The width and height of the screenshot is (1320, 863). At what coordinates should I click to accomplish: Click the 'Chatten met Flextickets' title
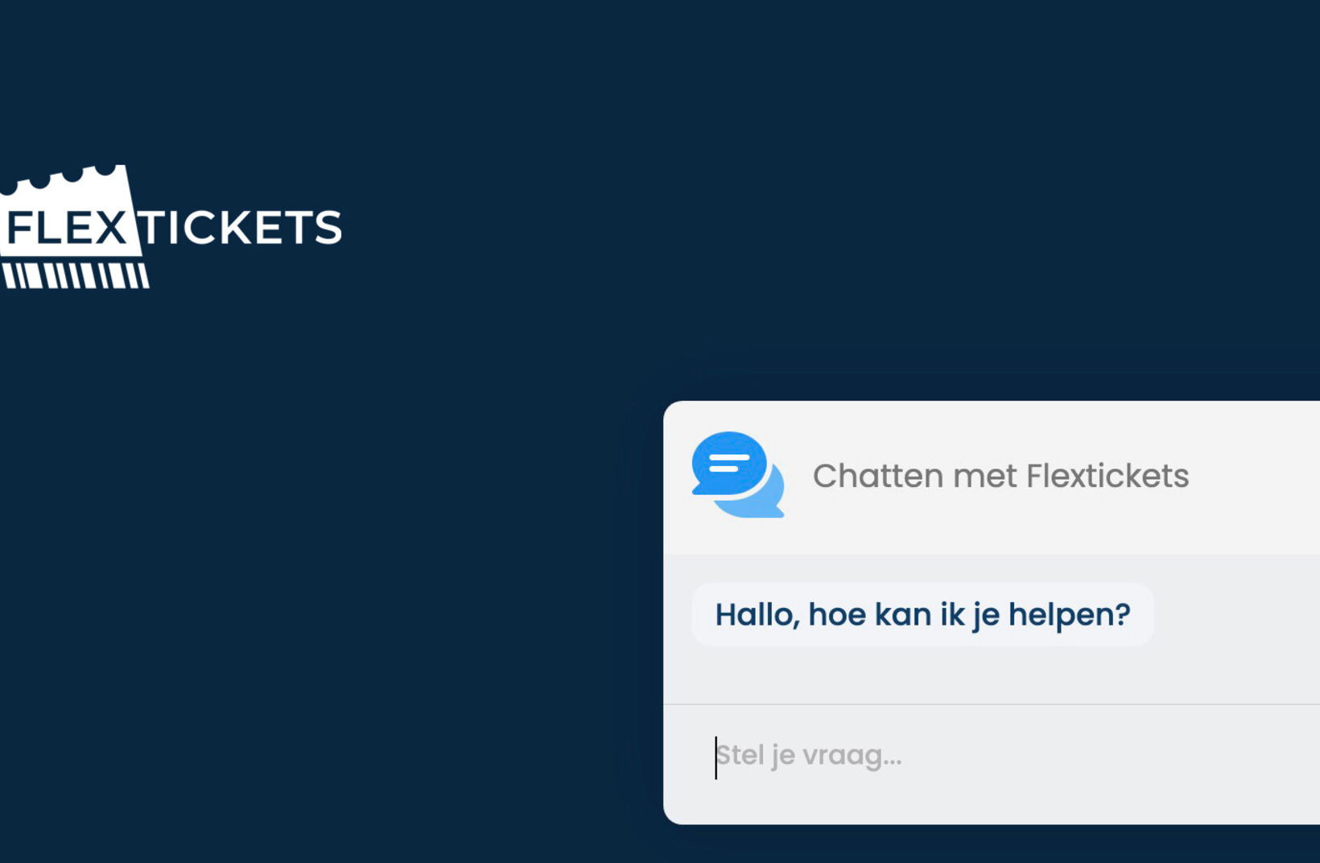coord(1000,476)
